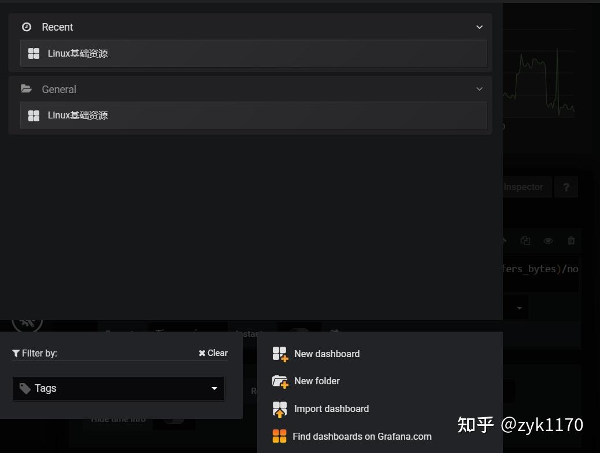Click the New dashboard icon
This screenshot has height=453, width=600.
coord(280,354)
